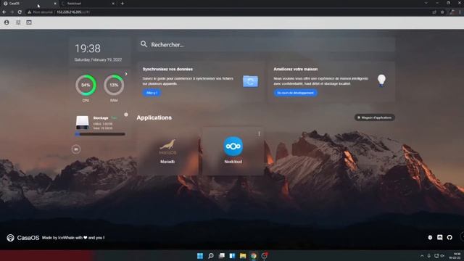Click the CasaOS logo in the footer
This screenshot has height=261, width=464.
coord(23,238)
